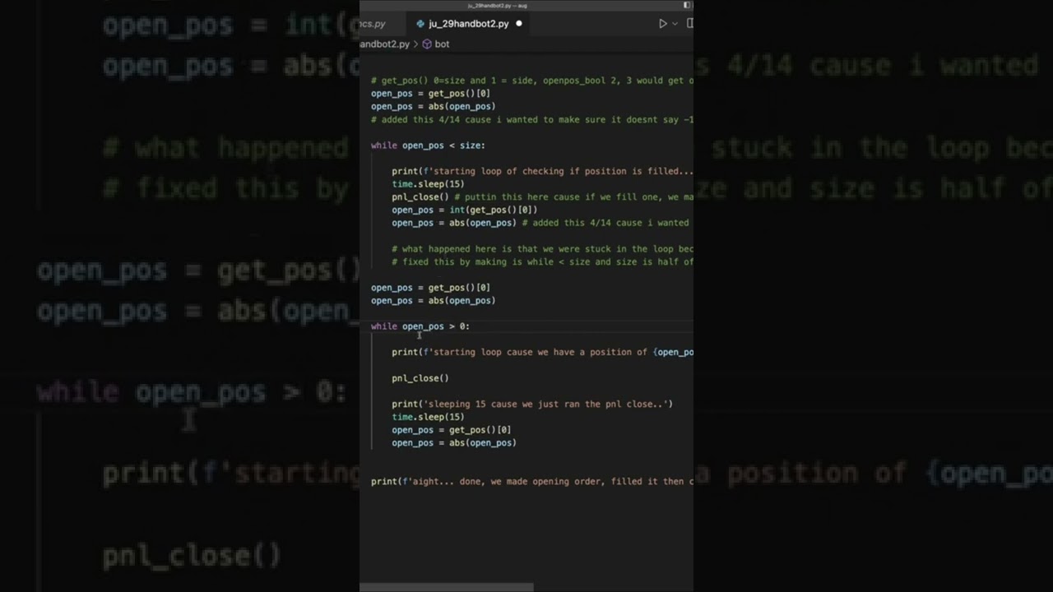
Task: Click the '# get_pos() 0=size and 1 = side' comment line
Action: 532,81
